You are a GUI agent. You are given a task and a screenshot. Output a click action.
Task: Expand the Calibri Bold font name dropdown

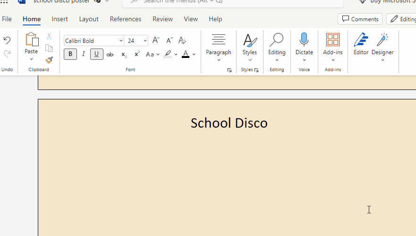[x=121, y=41]
